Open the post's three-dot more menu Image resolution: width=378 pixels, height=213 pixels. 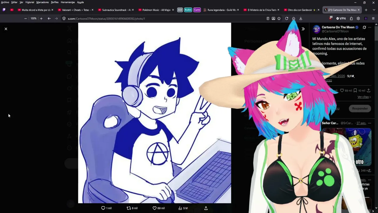[x=369, y=27]
